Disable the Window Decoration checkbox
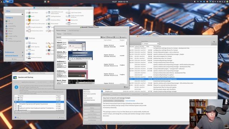 pos(27,31)
